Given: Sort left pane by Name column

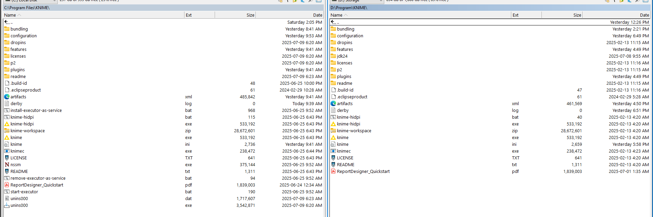Looking at the screenshot, I should (x=10, y=15).
